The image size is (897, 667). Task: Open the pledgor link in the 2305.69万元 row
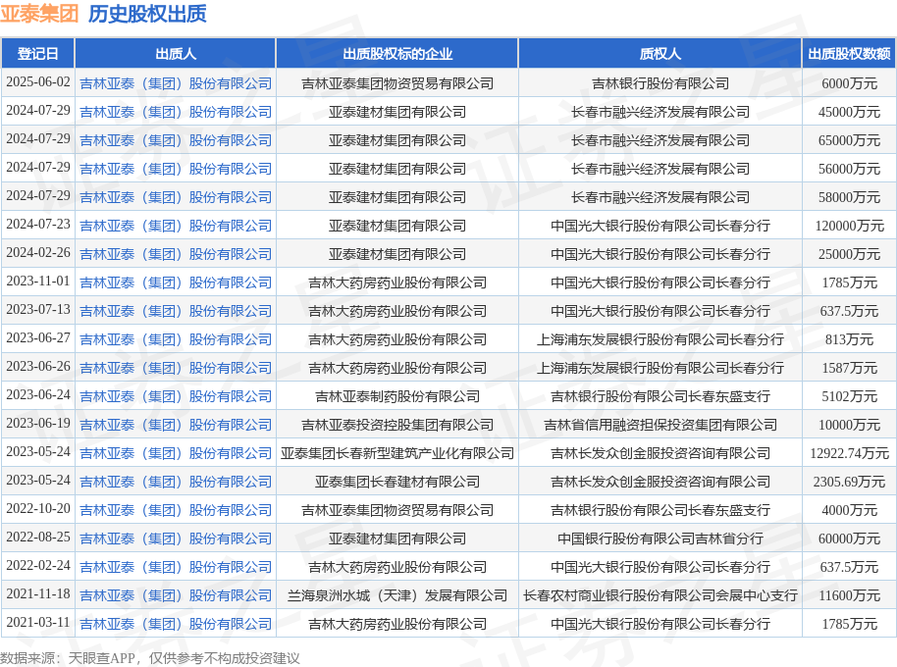tap(176, 482)
